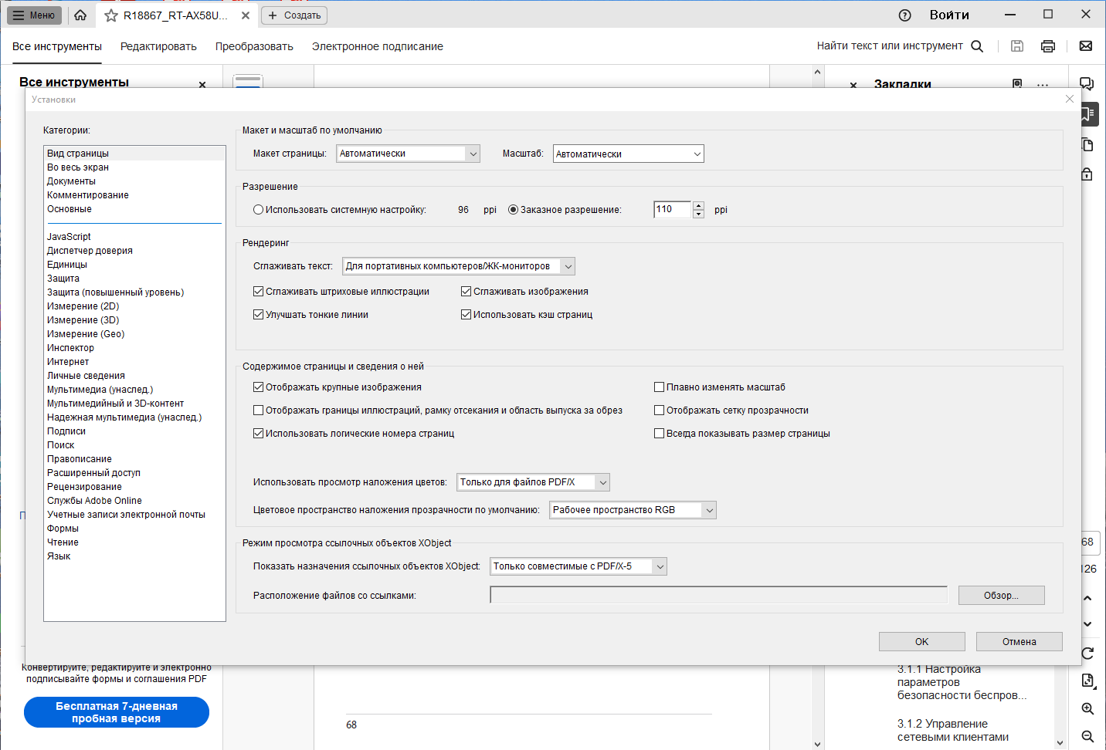The width and height of the screenshot is (1106, 750).
Task: Select the system resolution setting radio button
Action: pos(259,210)
